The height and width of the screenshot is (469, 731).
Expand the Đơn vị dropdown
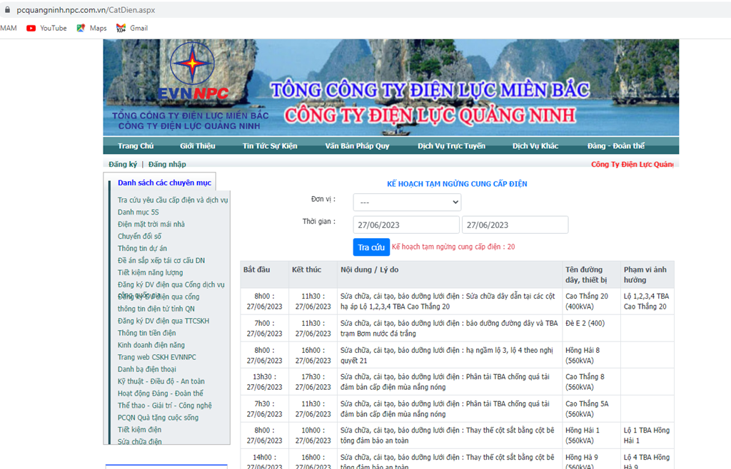coord(407,202)
